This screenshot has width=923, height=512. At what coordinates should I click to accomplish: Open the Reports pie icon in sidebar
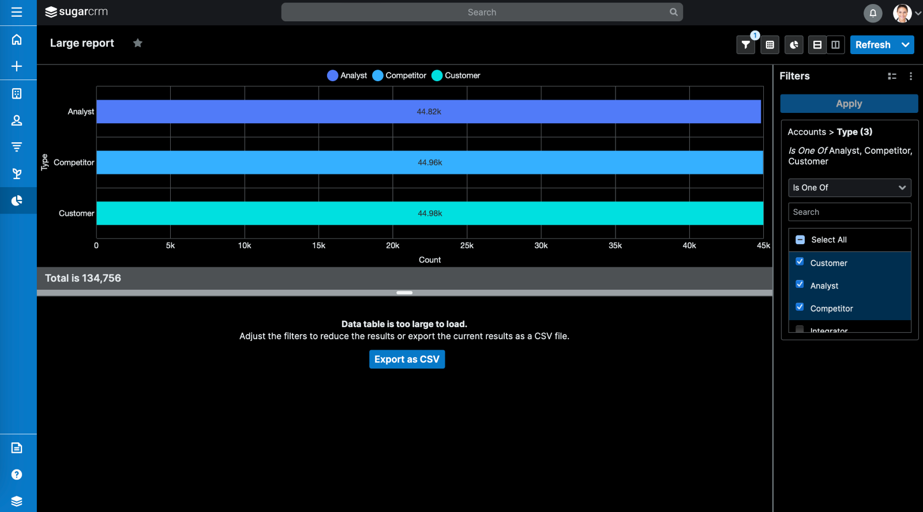coord(17,200)
